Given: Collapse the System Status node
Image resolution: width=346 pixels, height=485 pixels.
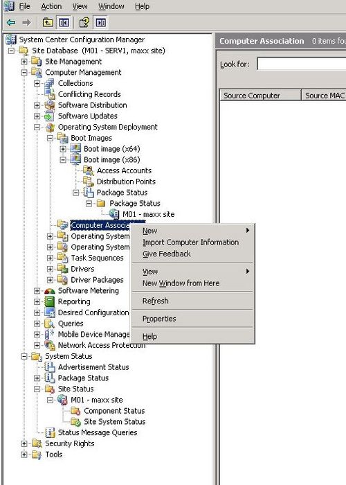Looking at the screenshot, I should (24, 356).
